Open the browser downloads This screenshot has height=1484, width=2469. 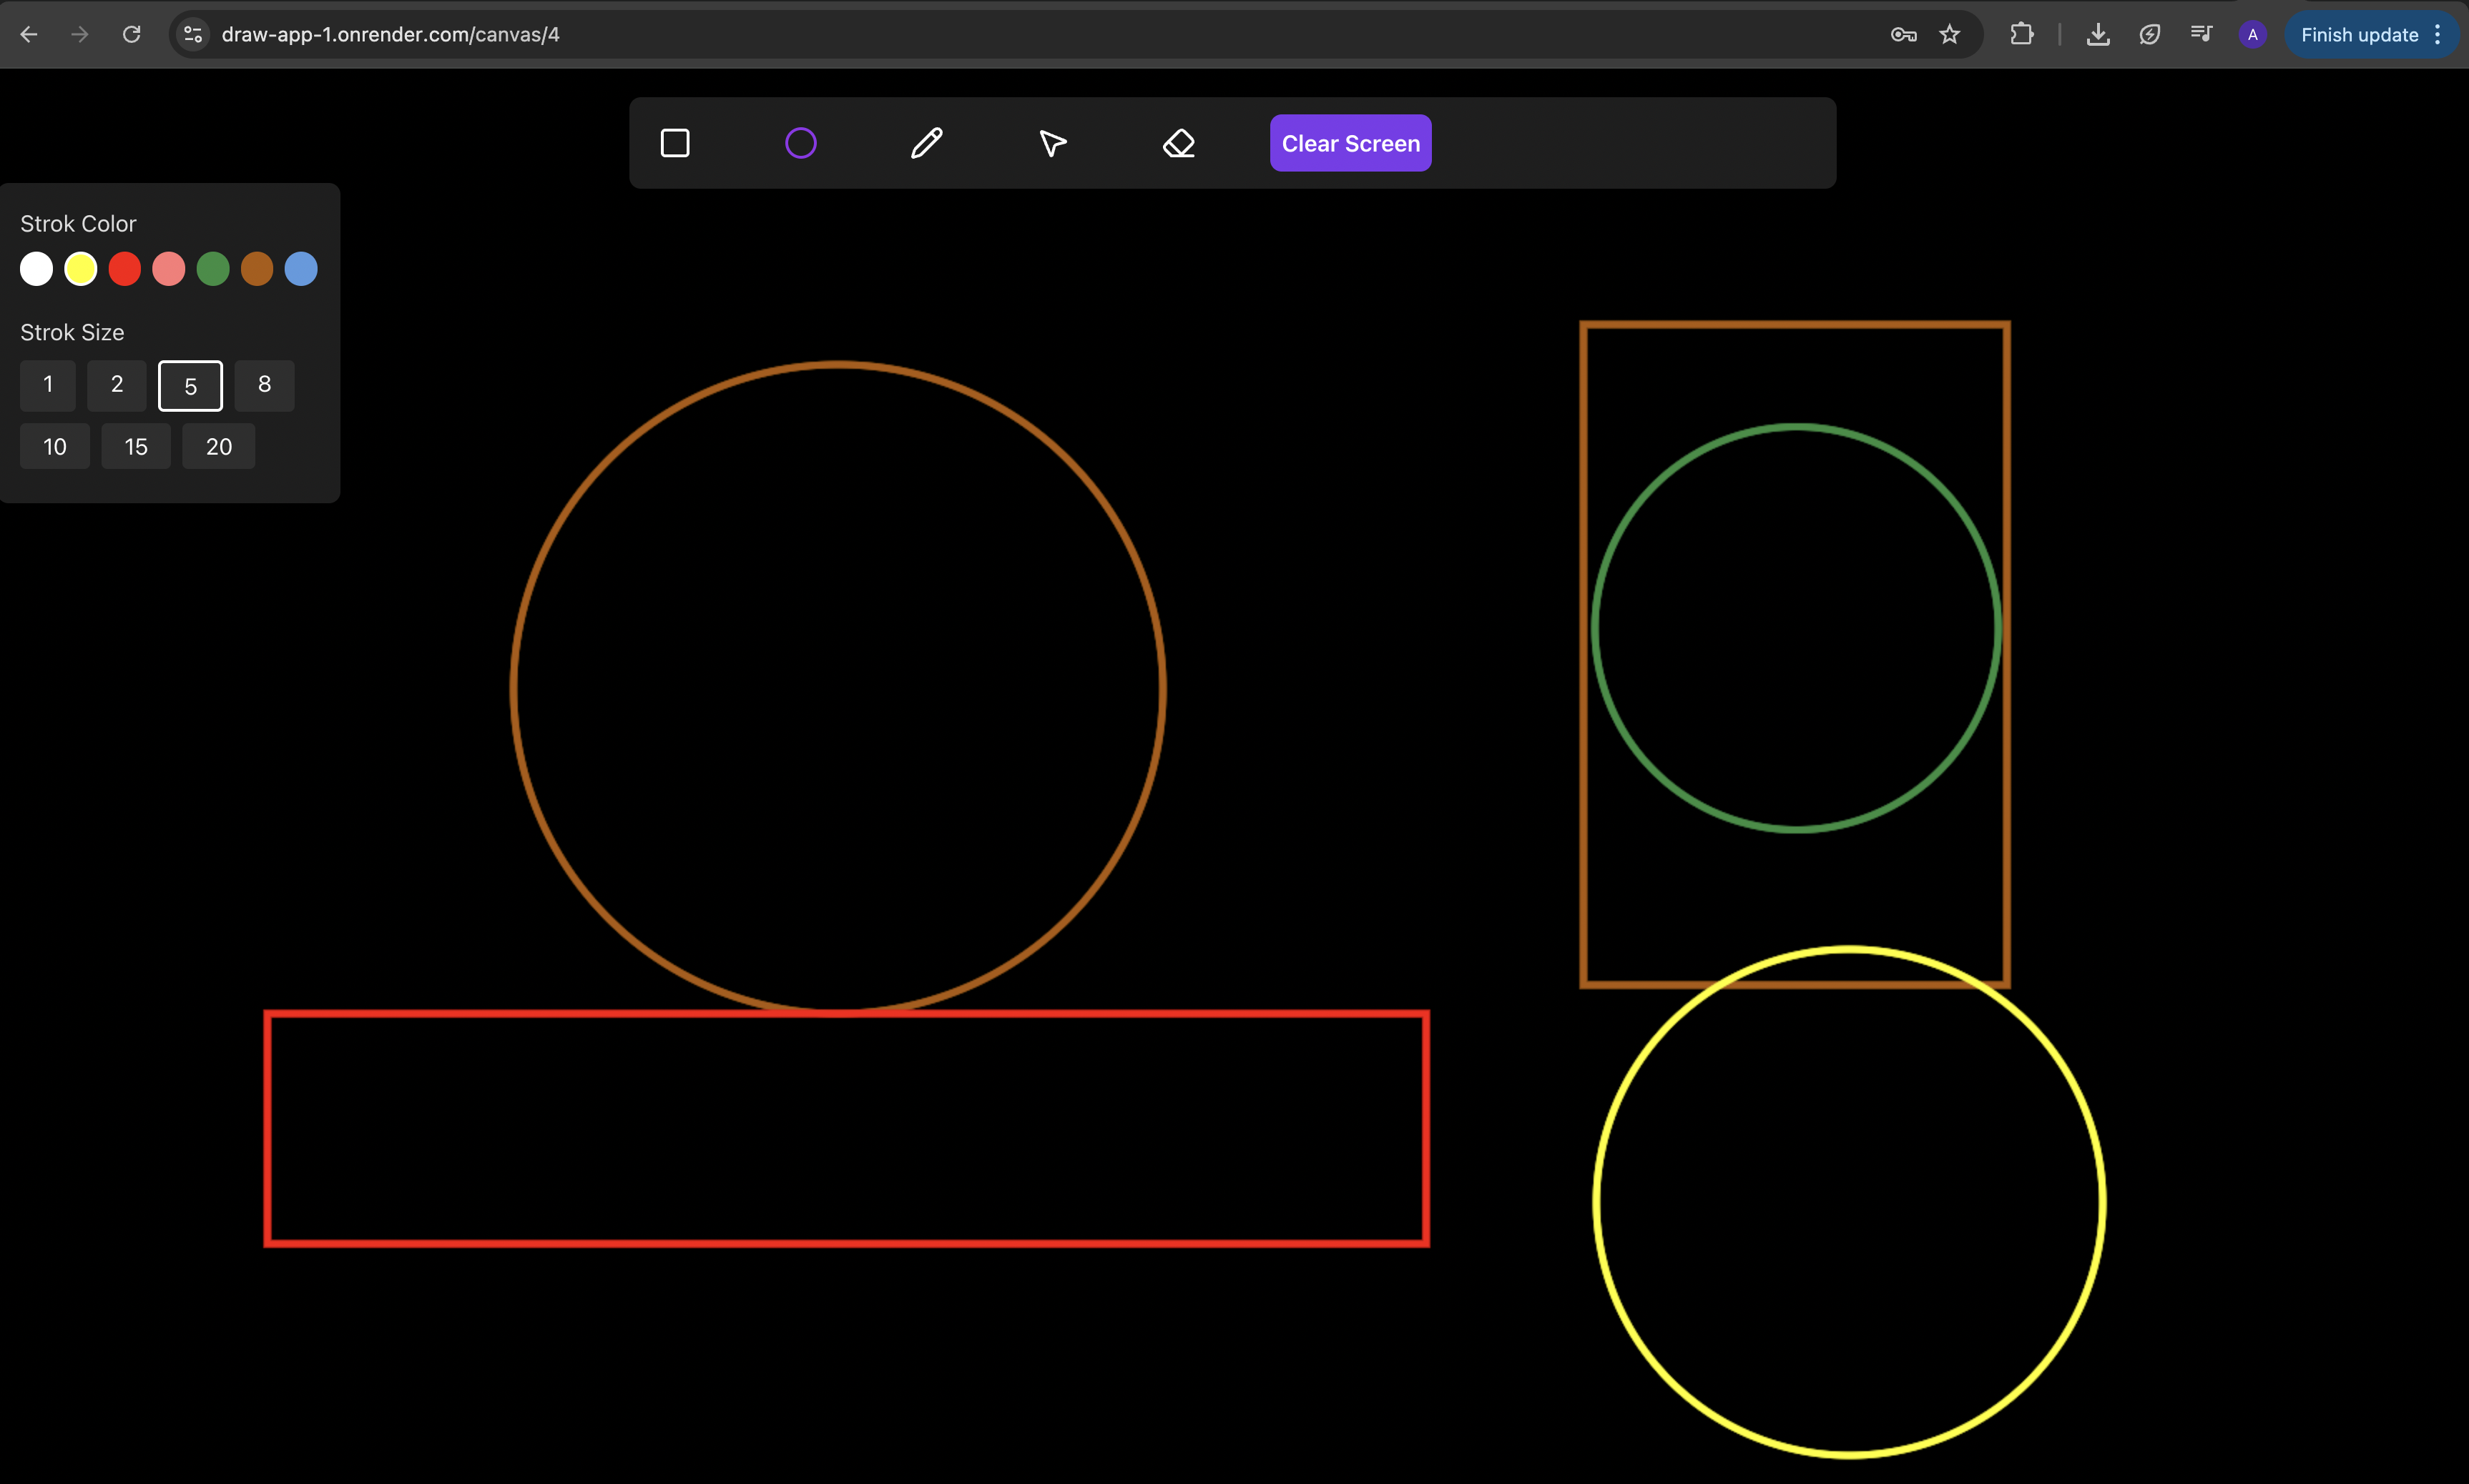[x=2097, y=33]
